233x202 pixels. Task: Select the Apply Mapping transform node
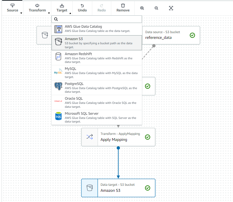click(118, 137)
